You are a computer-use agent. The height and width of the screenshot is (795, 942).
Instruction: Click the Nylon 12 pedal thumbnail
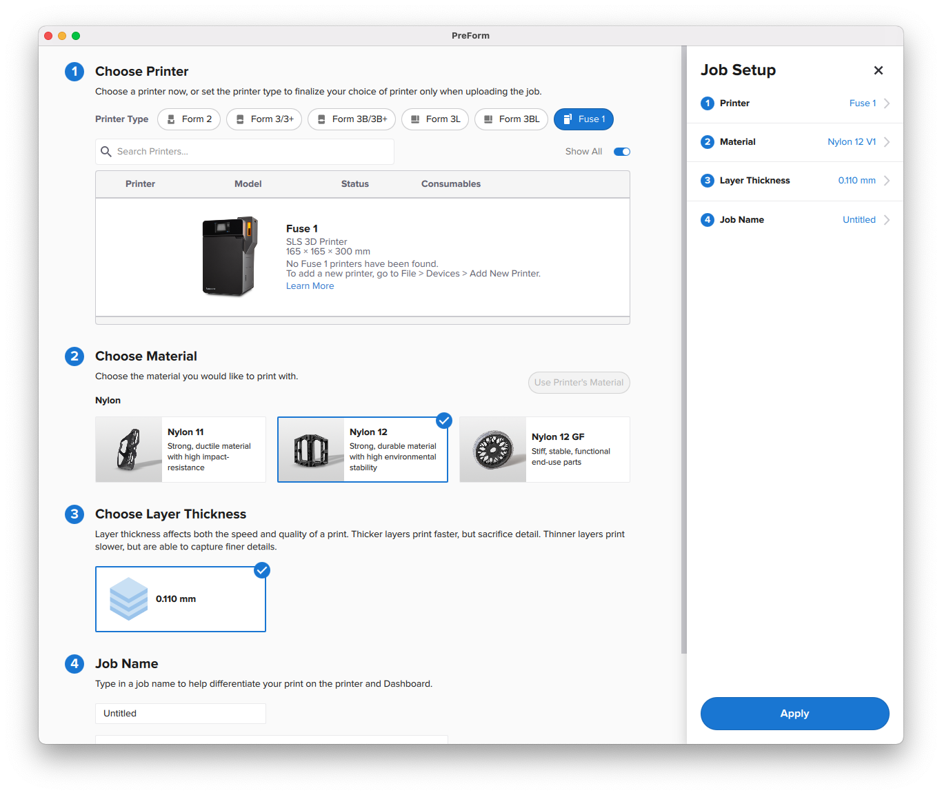coord(311,450)
